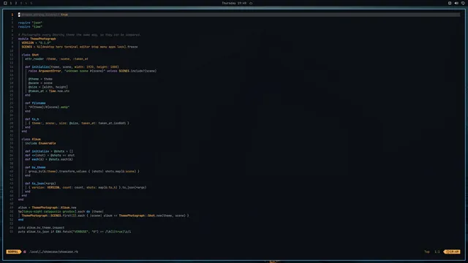468x263 pixels.
Task: Click the SCENES constant definition line
Action: point(80,47)
